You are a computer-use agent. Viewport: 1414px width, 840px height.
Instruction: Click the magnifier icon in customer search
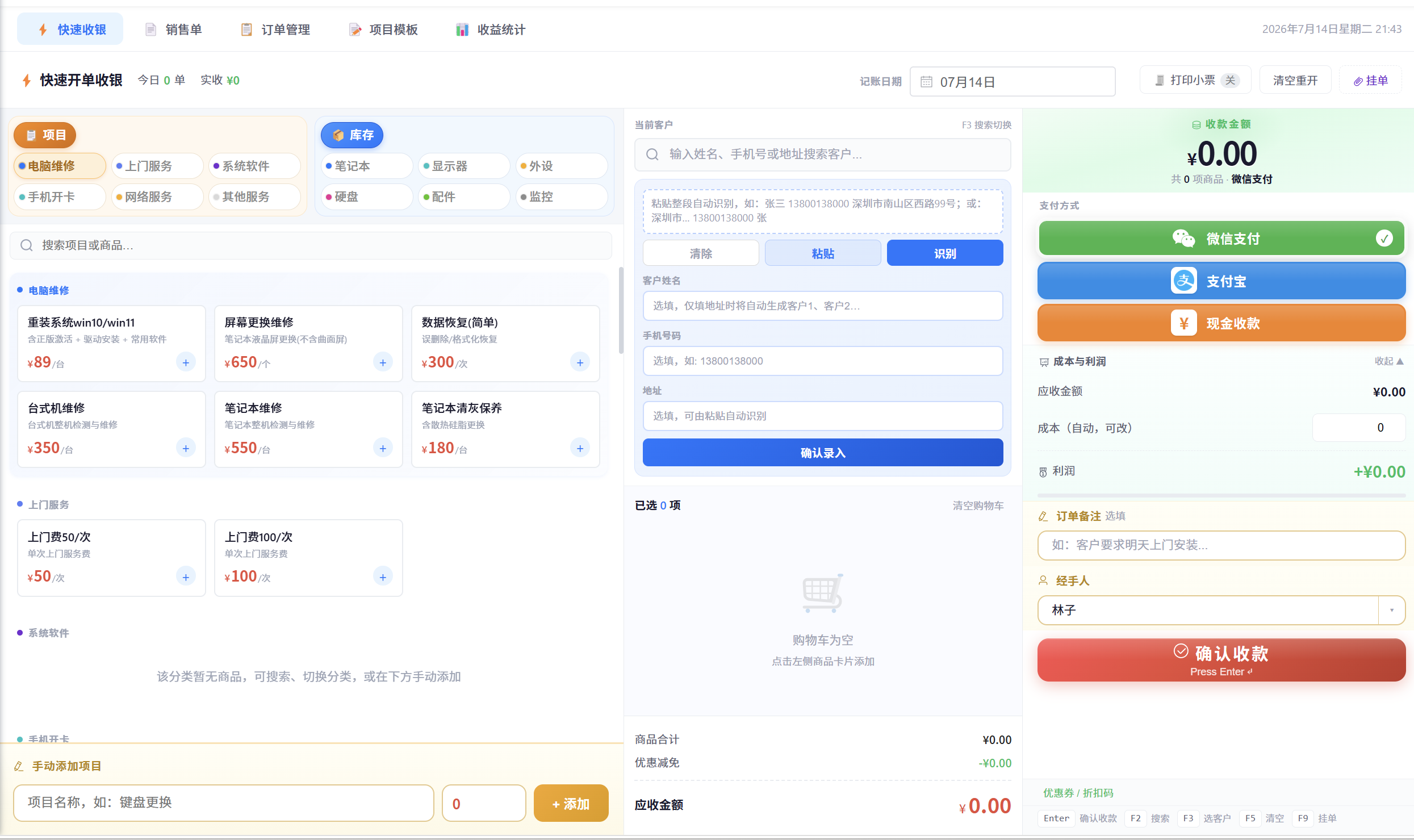(652, 154)
